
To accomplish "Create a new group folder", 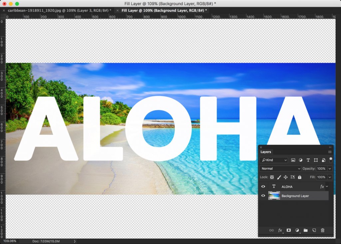I will tap(306, 230).
